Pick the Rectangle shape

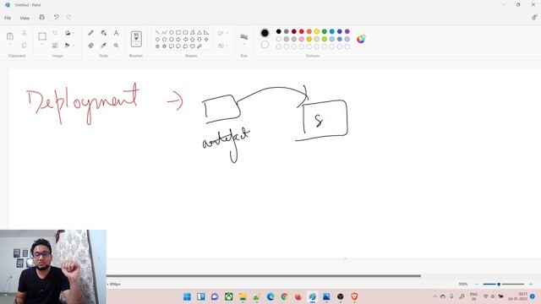click(x=178, y=32)
